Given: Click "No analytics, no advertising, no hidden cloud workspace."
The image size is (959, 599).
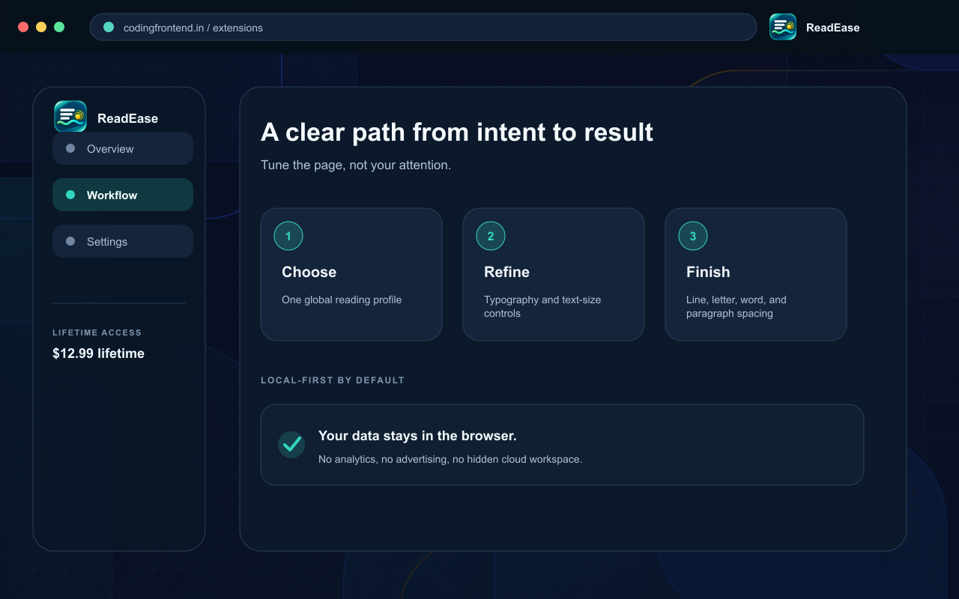Looking at the screenshot, I should point(450,459).
